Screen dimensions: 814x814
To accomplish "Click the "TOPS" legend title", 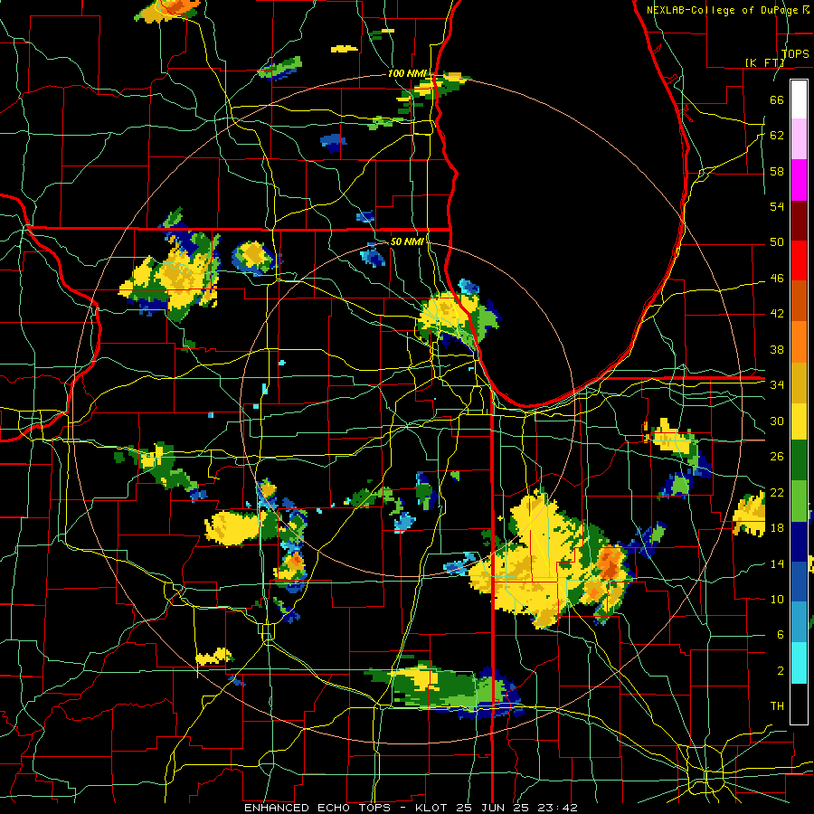I will click(x=795, y=53).
